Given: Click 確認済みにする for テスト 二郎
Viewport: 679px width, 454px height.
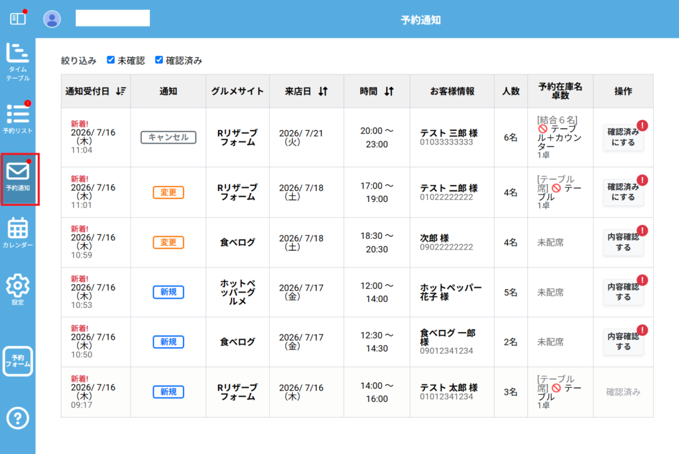Looking at the screenshot, I should pos(623,192).
